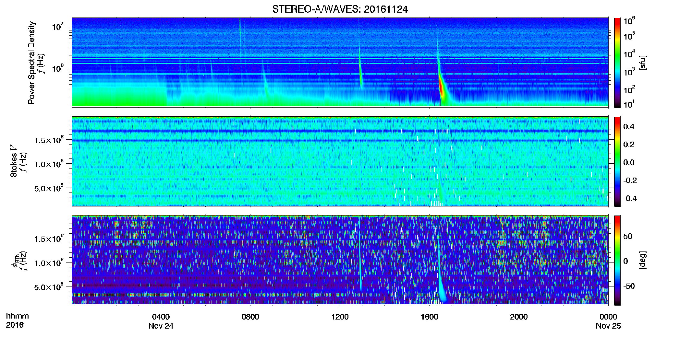Click the top panel [sfu] colorbar

coord(617,63)
